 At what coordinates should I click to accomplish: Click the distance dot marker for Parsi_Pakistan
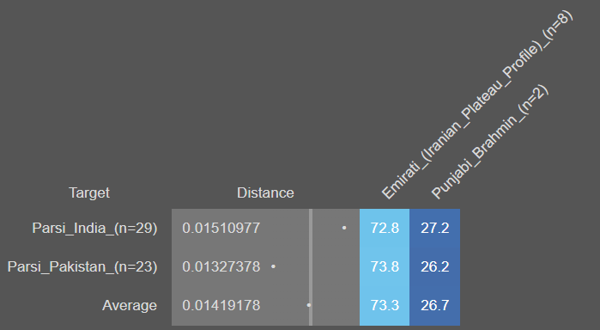pyautogui.click(x=273, y=266)
